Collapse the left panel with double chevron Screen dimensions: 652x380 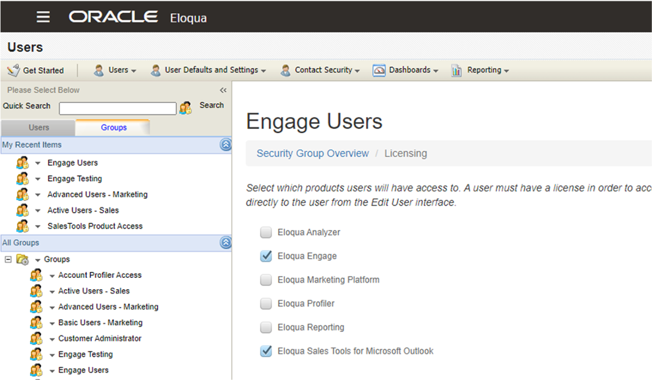coord(223,90)
